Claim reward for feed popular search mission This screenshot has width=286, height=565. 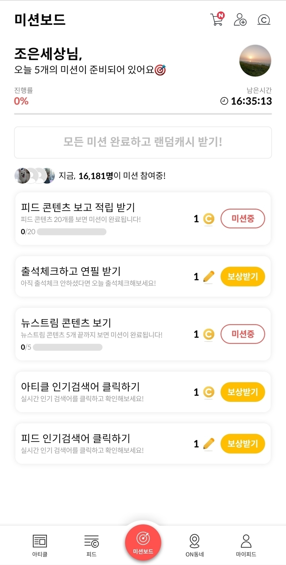pos(243,444)
